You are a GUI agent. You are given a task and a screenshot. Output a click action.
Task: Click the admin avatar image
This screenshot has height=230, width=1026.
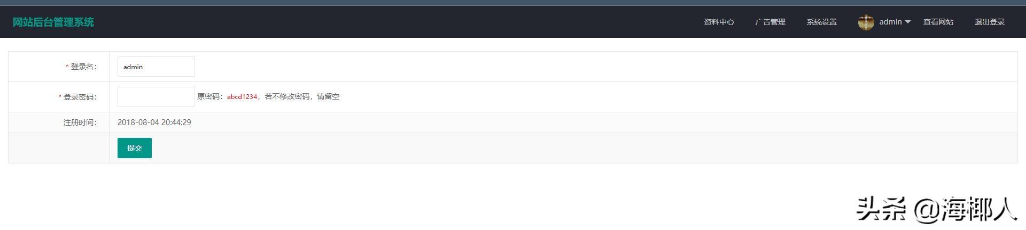click(866, 22)
